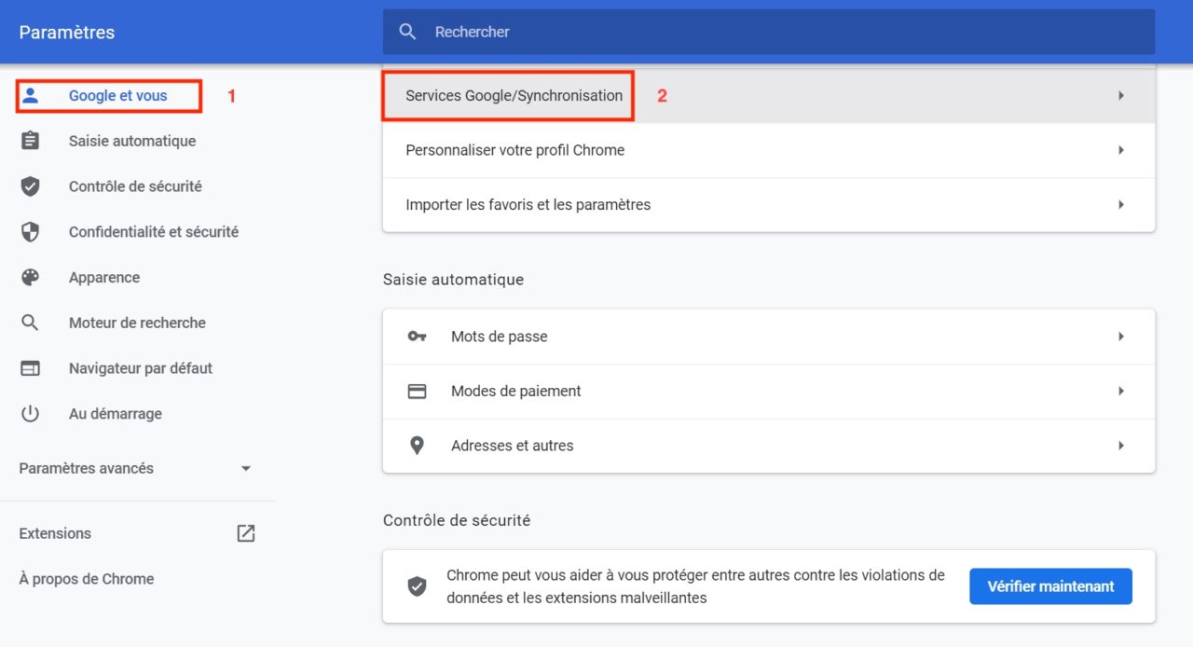Select the Apparence palette icon
Screen dimensions: 1193x647
(31, 277)
